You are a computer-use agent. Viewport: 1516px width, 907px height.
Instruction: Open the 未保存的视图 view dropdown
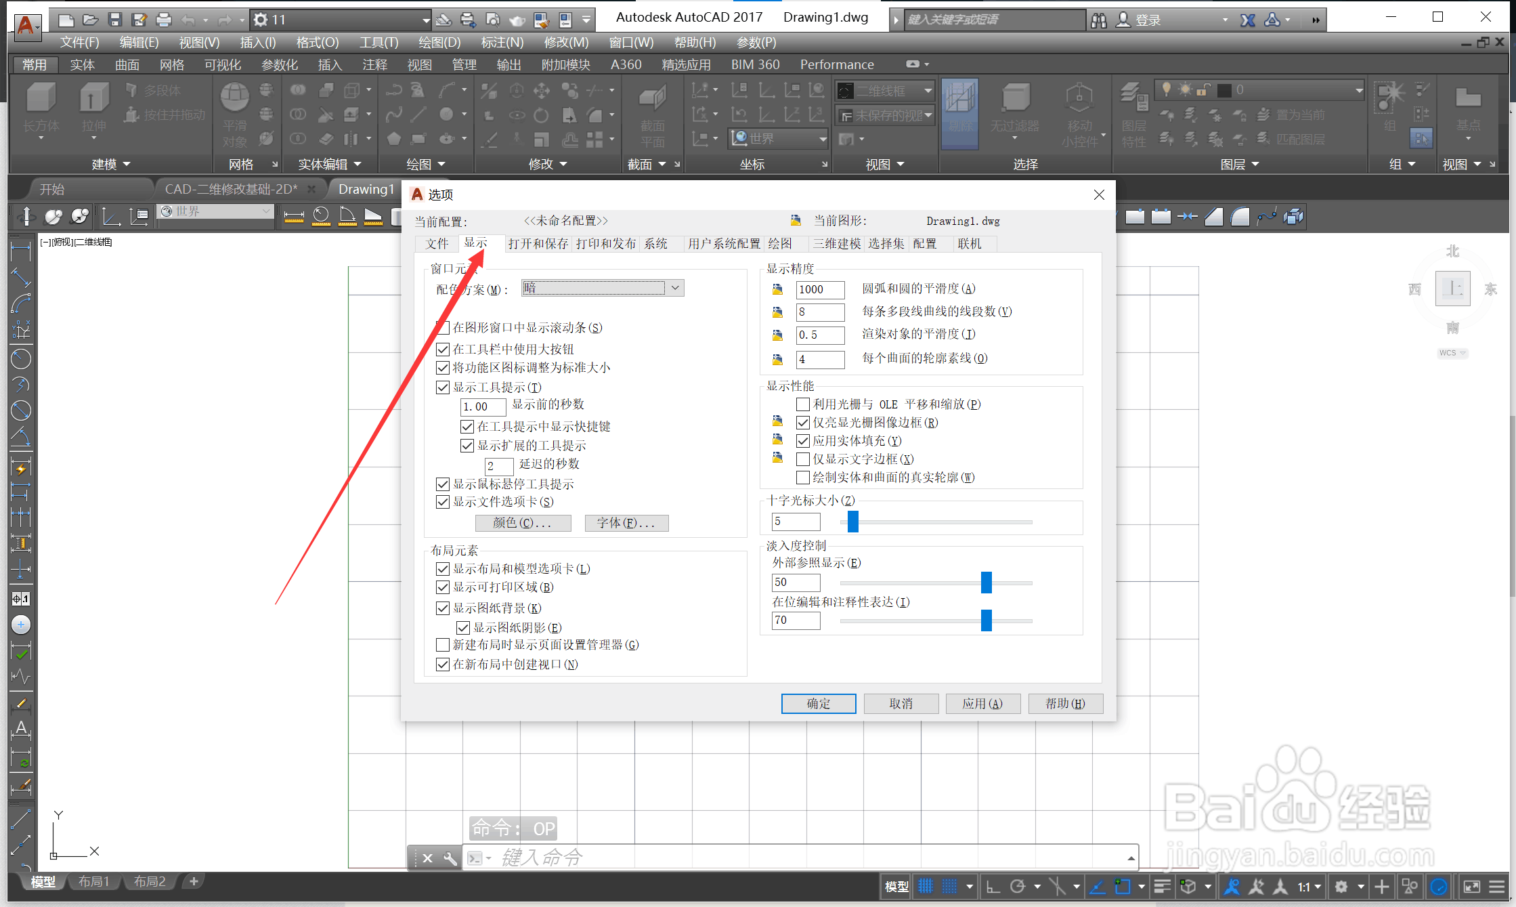[885, 116]
